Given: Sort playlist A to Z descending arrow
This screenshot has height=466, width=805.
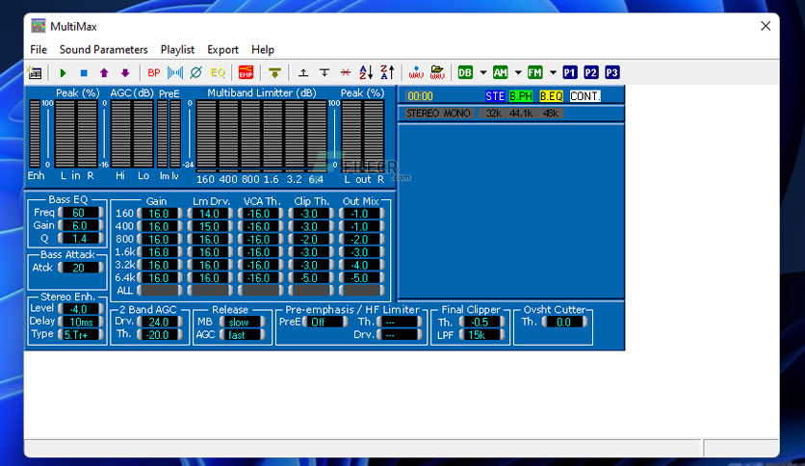Looking at the screenshot, I should click(366, 73).
